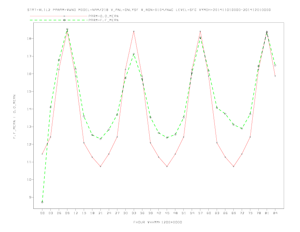The height and width of the screenshot is (232, 300).
Task: Click x-axis tick label 27
Action: click(x=117, y=213)
